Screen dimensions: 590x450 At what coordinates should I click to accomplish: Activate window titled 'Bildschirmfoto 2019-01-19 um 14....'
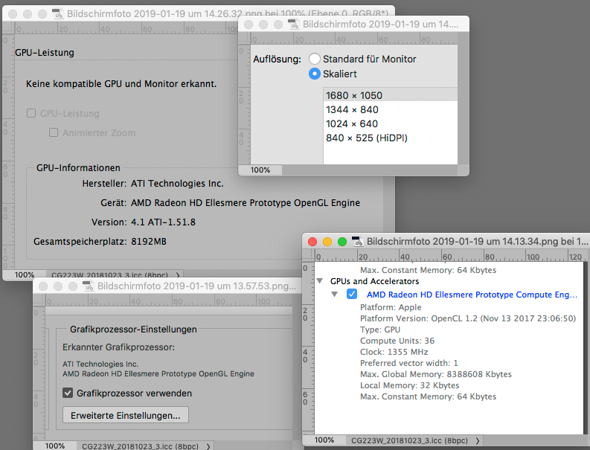coord(380,25)
